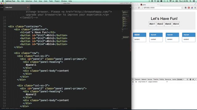Switch to the Network tab in DevTools

144,79
